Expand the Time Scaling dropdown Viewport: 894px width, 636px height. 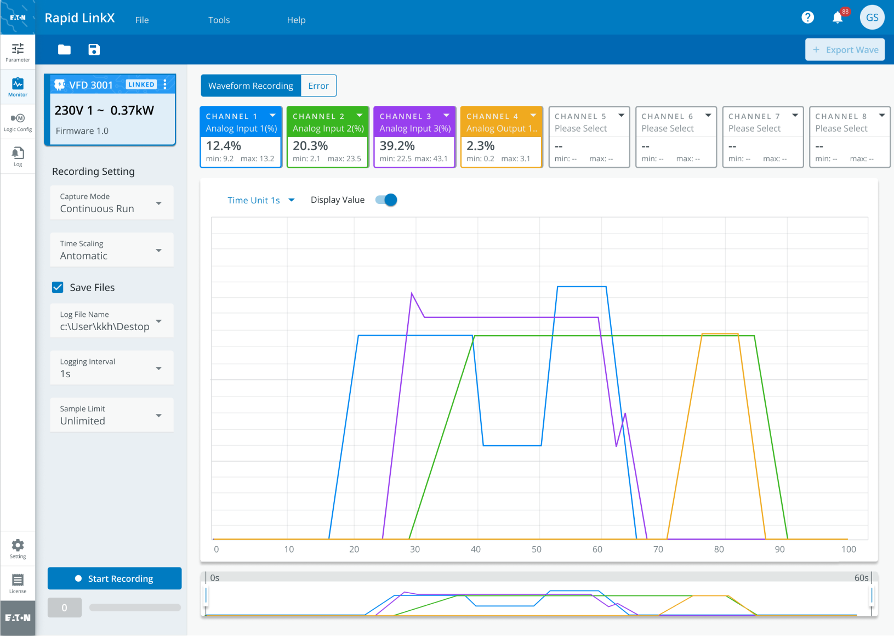tap(112, 250)
